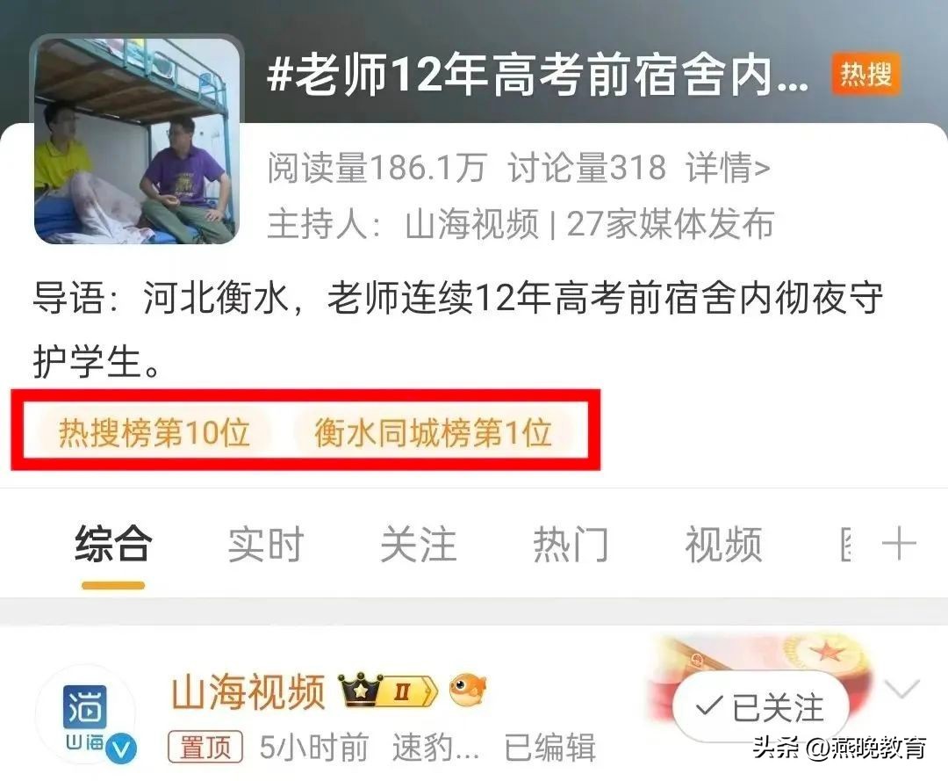The image size is (948, 781).
Task: Switch to the 关注 tab
Action: 418,545
